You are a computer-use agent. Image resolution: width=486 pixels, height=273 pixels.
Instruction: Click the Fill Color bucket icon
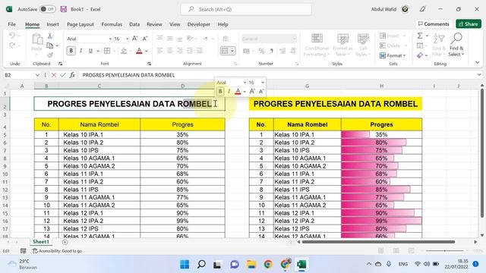click(124, 51)
